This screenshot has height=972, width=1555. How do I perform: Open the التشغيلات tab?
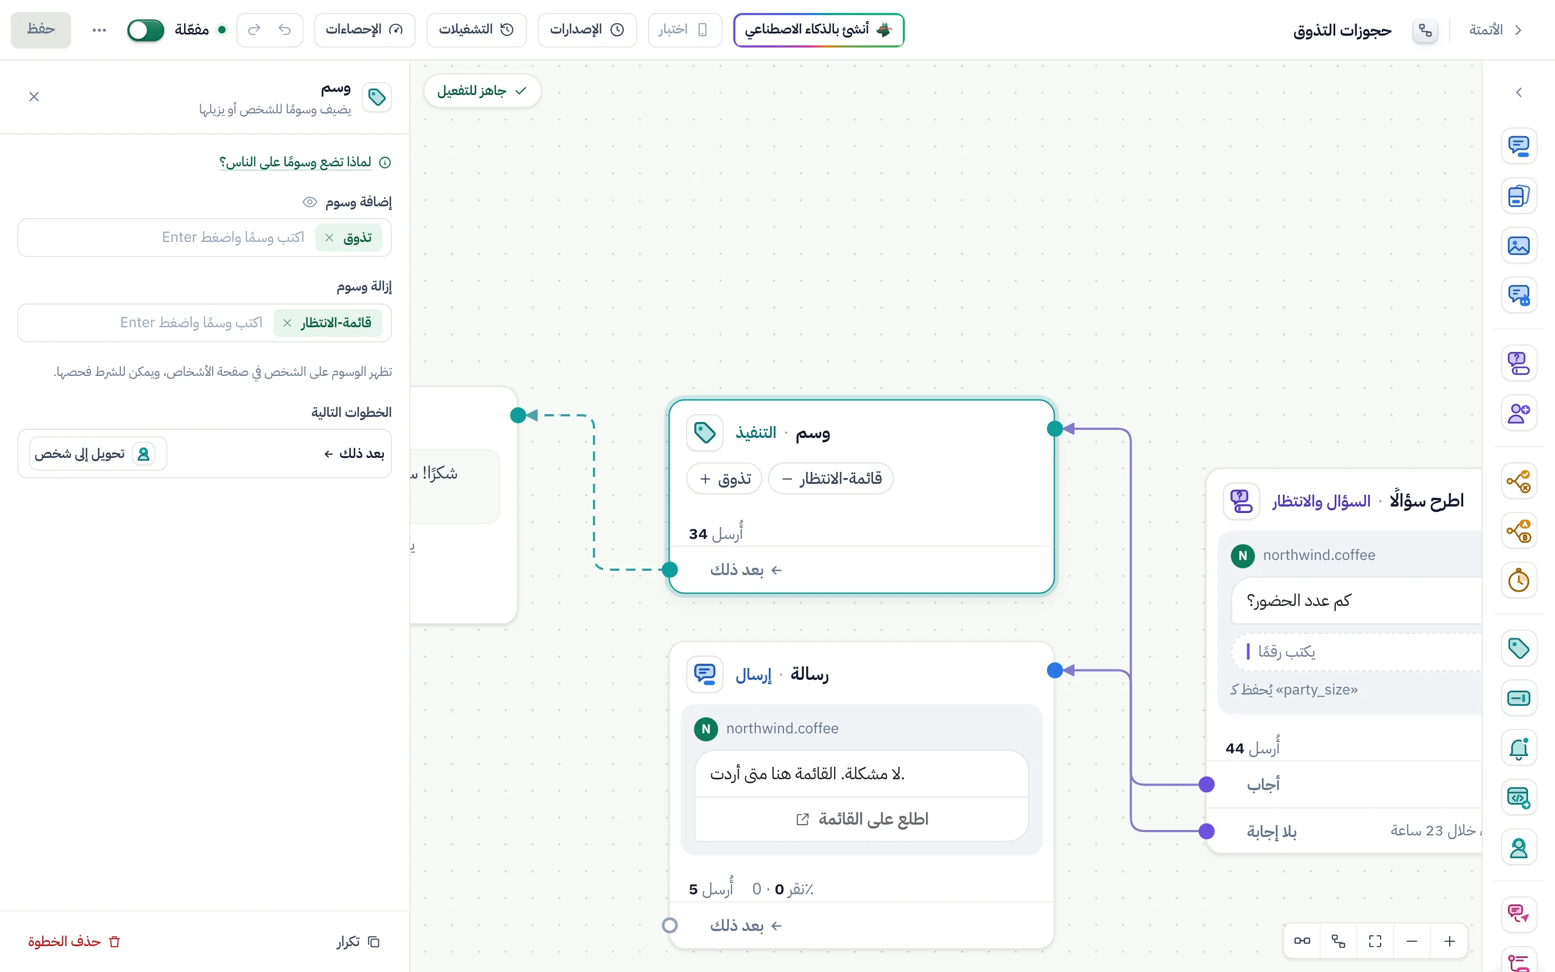476,30
